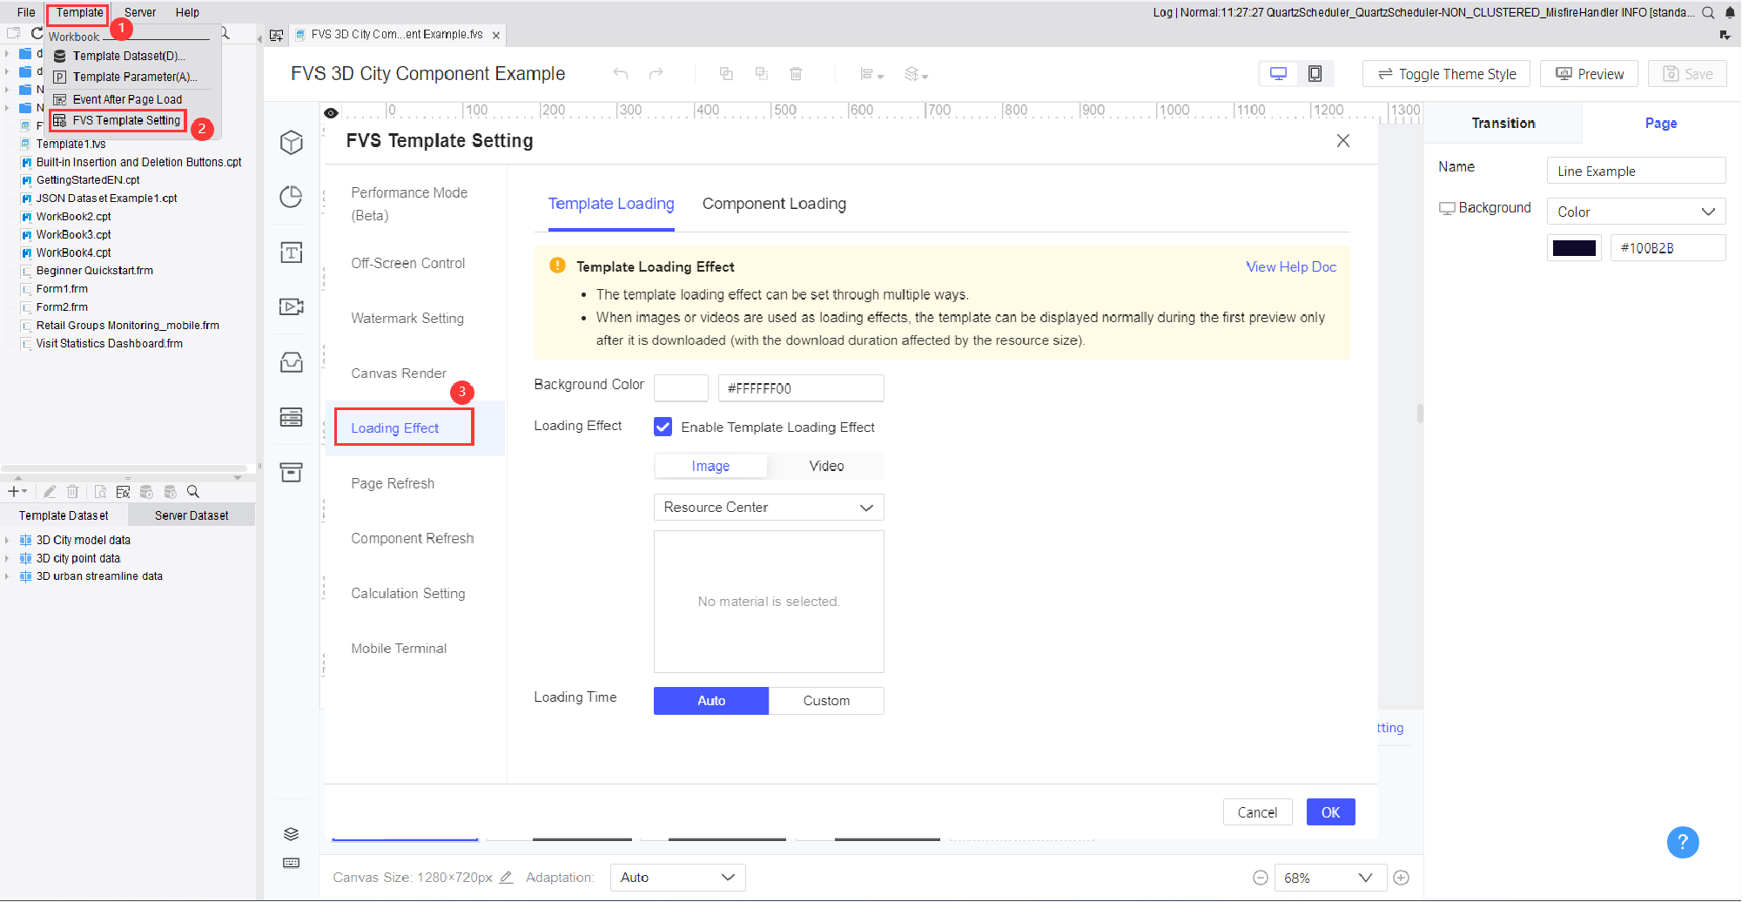Switch loading effect type to Video
1742x902 pixels.
pyautogui.click(x=826, y=466)
